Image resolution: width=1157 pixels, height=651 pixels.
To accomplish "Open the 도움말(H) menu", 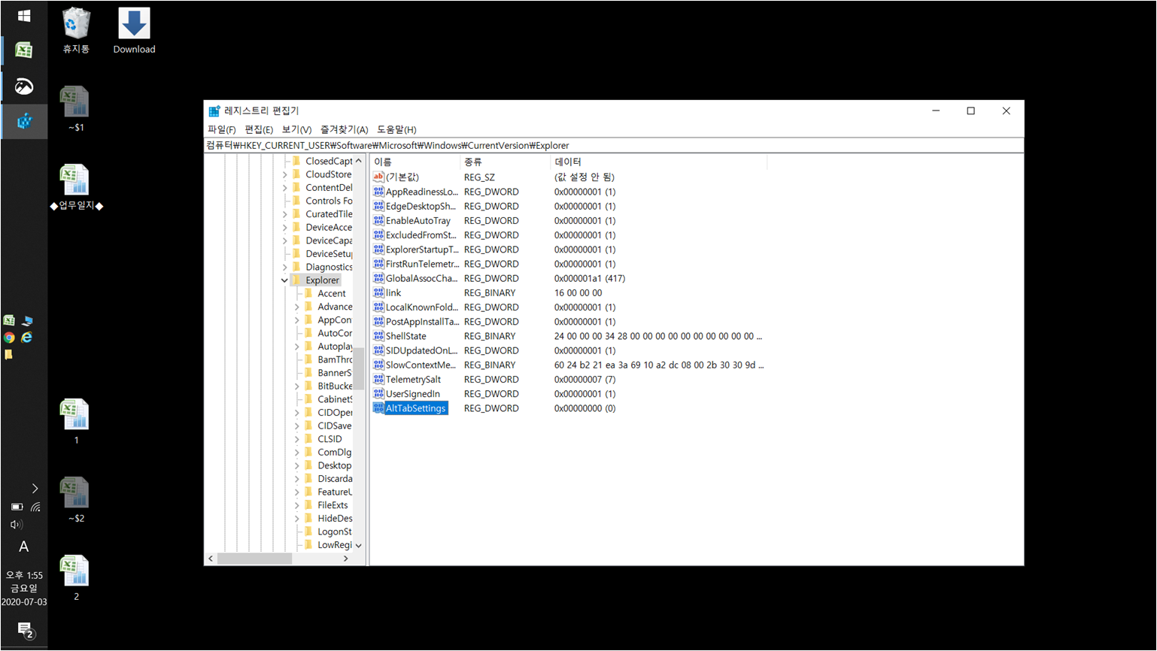I will click(x=396, y=129).
